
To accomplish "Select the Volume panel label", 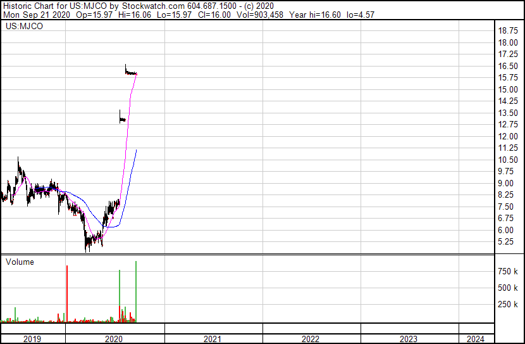I will point(20,262).
